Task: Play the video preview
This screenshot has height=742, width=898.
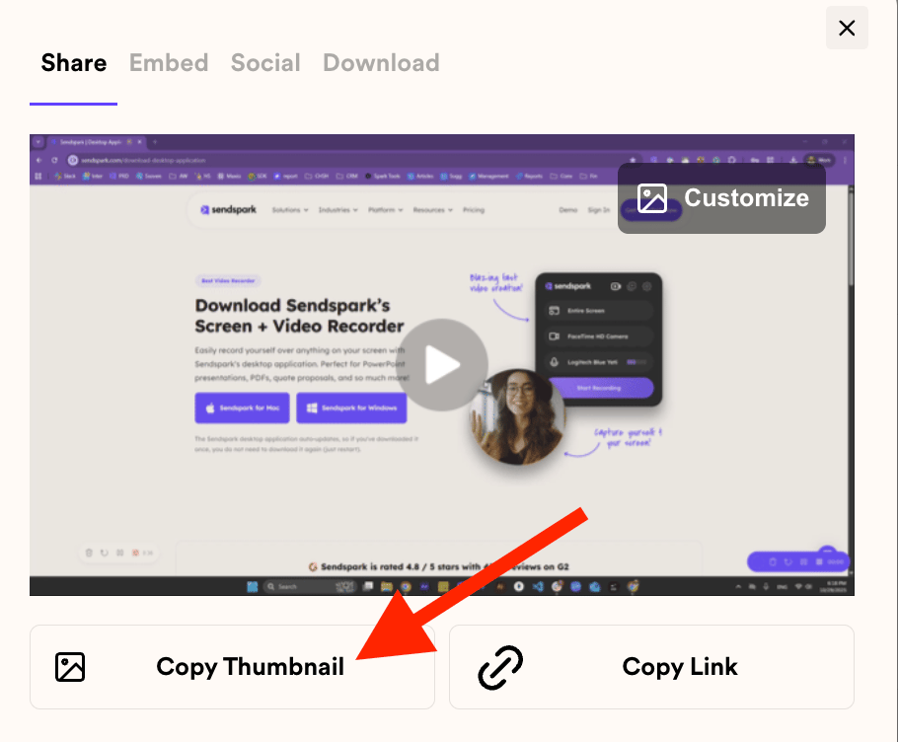Action: coord(441,365)
